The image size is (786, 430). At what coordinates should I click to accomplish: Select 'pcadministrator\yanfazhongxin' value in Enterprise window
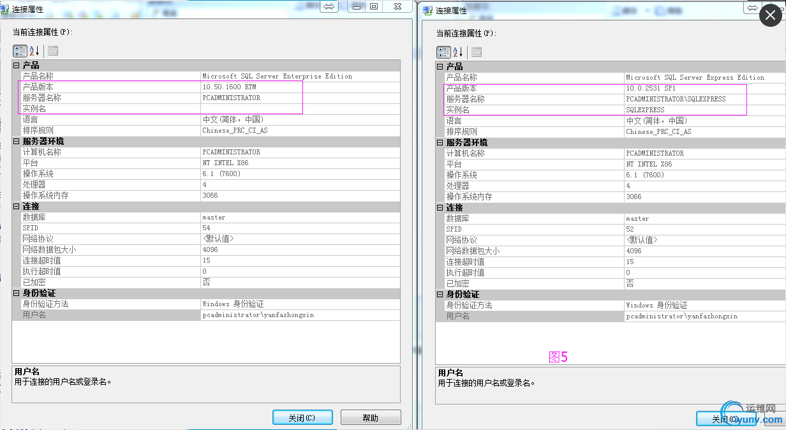coord(258,315)
